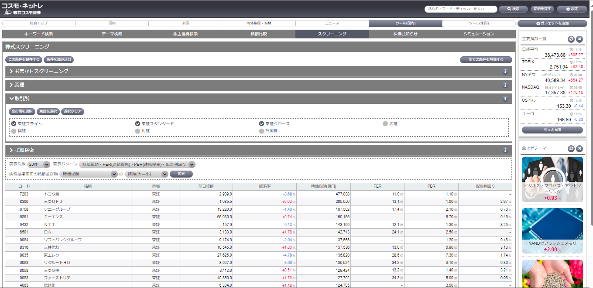593x288 pixels.
Task: Focus the stock name/code search field
Action: [x=460, y=9]
